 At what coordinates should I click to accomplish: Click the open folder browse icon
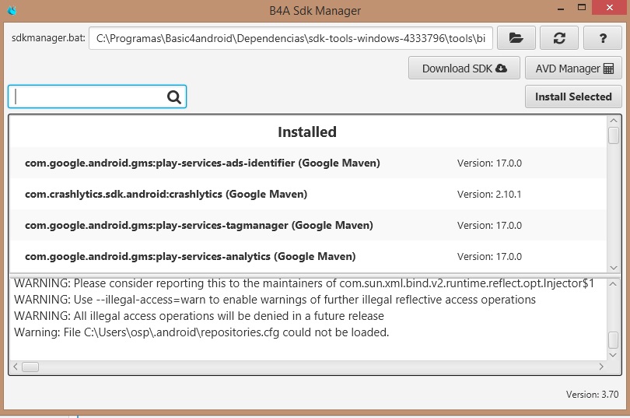click(x=516, y=38)
